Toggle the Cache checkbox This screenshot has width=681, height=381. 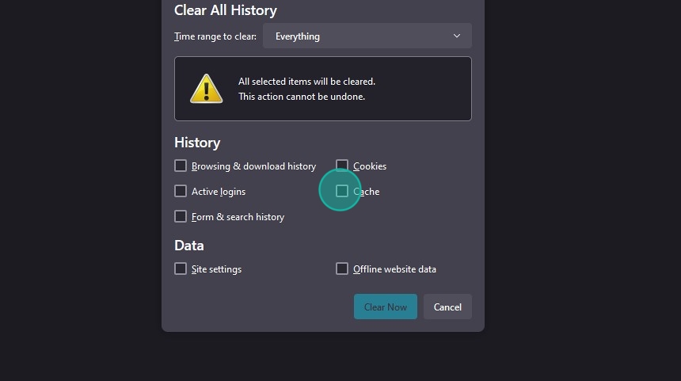pos(342,191)
